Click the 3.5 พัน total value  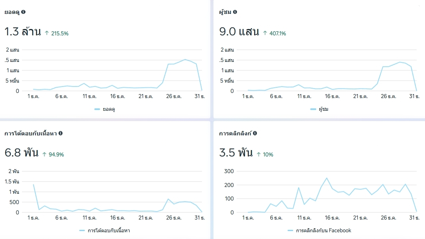[236, 153]
